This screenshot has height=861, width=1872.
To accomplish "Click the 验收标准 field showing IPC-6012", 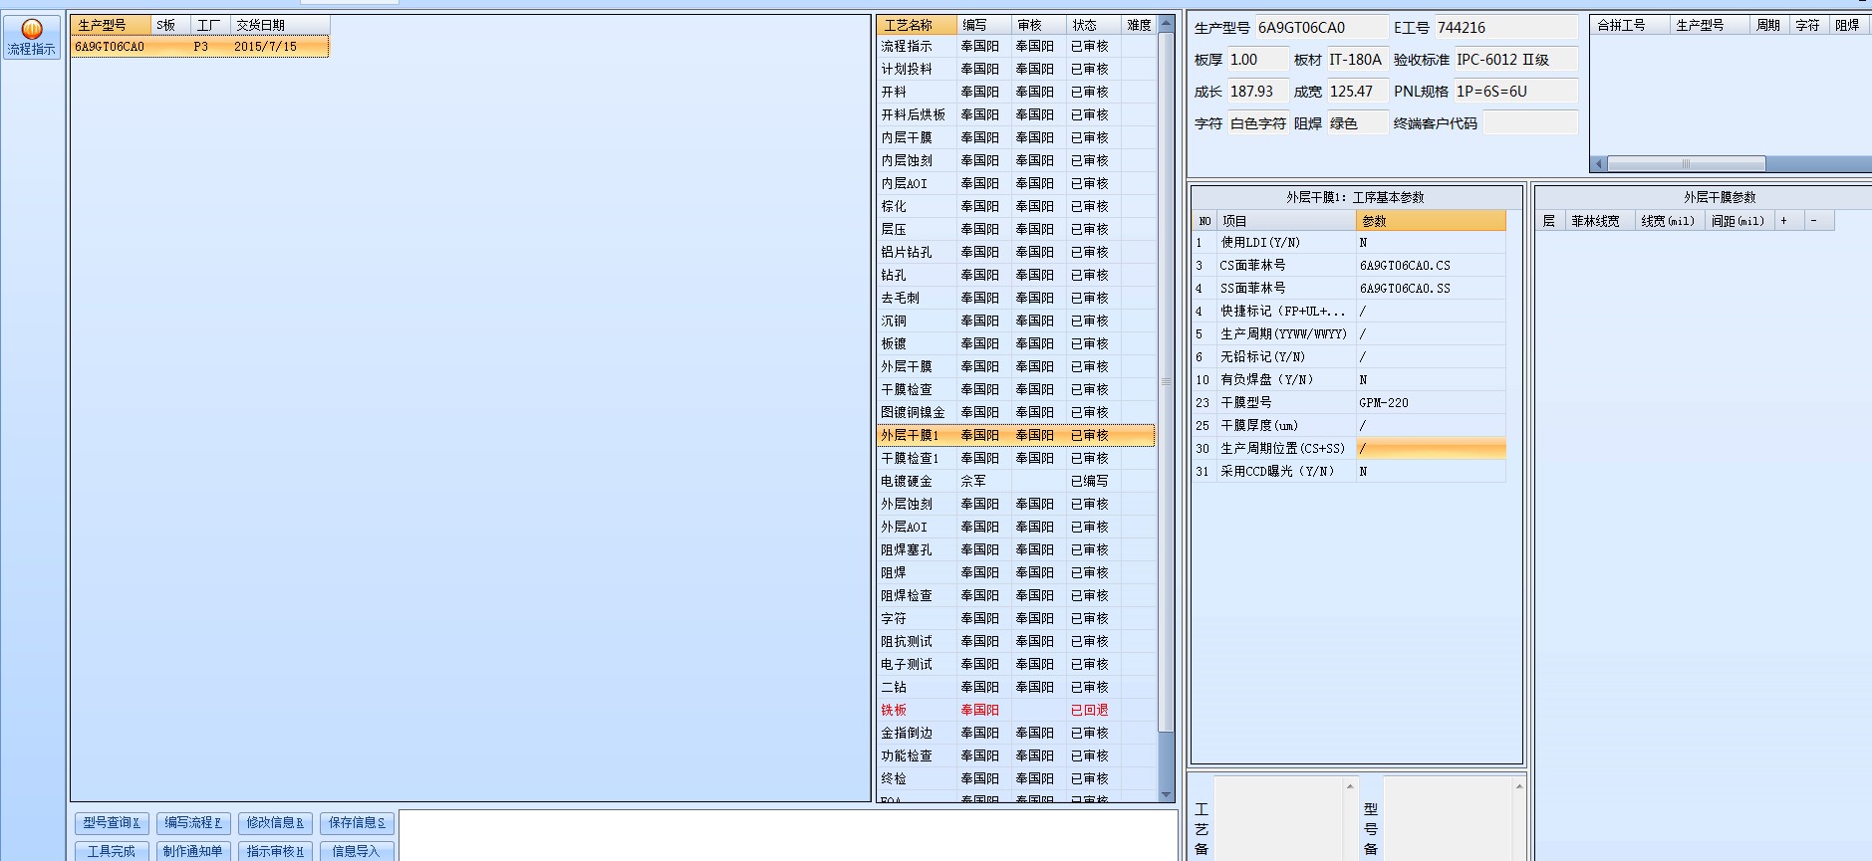I will pos(1515,60).
